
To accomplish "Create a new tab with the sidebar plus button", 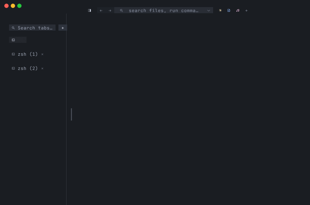I will click(63, 28).
